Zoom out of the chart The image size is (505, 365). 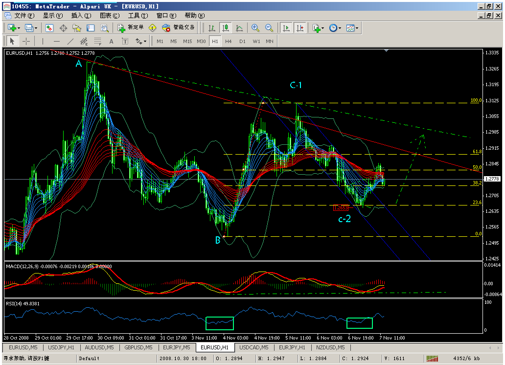pyautogui.click(x=269, y=28)
